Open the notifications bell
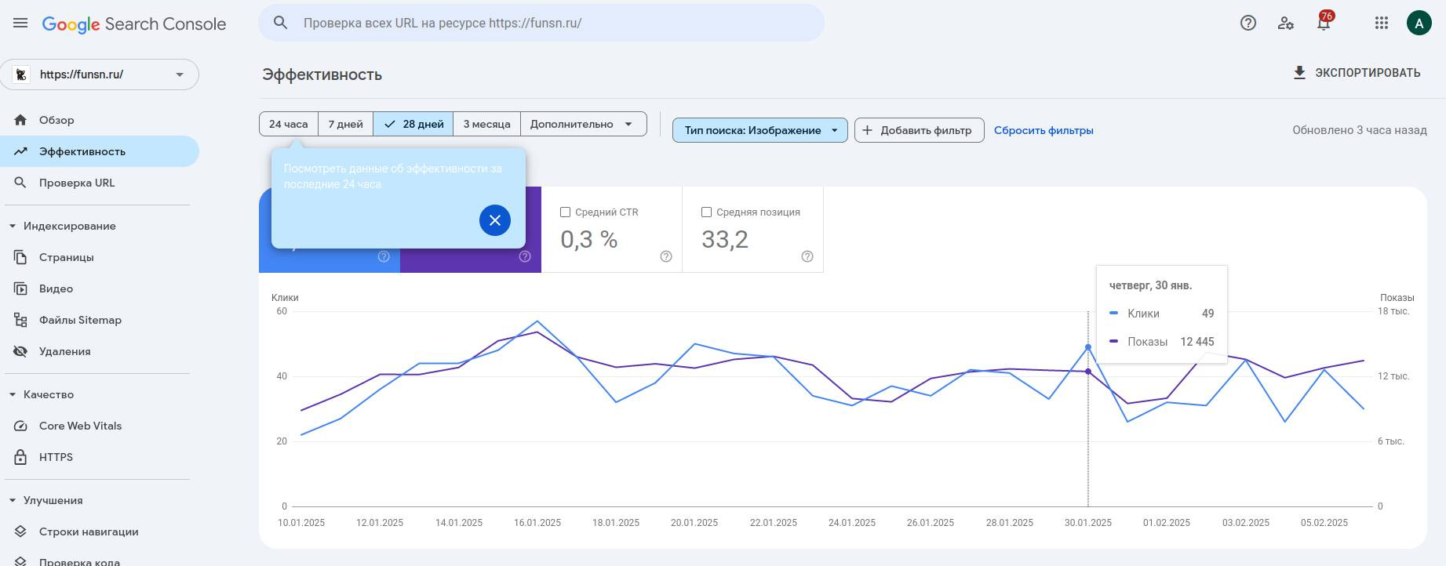 coord(1324,24)
